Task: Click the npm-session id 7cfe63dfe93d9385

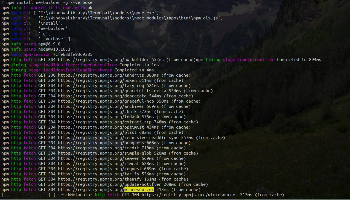Action: pyautogui.click(x=73, y=54)
